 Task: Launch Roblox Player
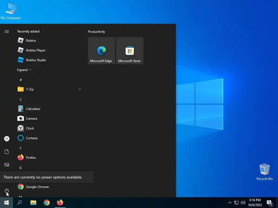(x=49, y=50)
